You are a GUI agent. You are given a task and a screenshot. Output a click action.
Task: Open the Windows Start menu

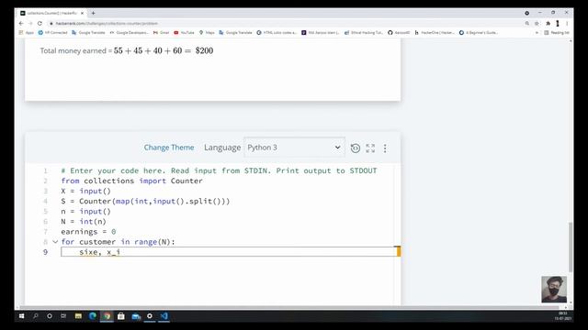tap(21, 316)
